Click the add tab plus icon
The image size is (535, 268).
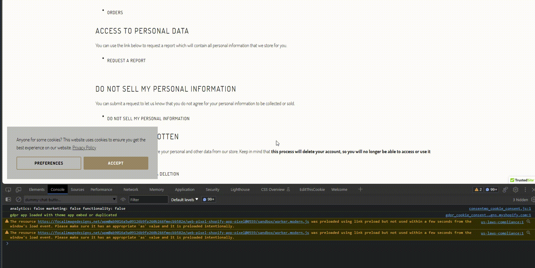point(360,189)
